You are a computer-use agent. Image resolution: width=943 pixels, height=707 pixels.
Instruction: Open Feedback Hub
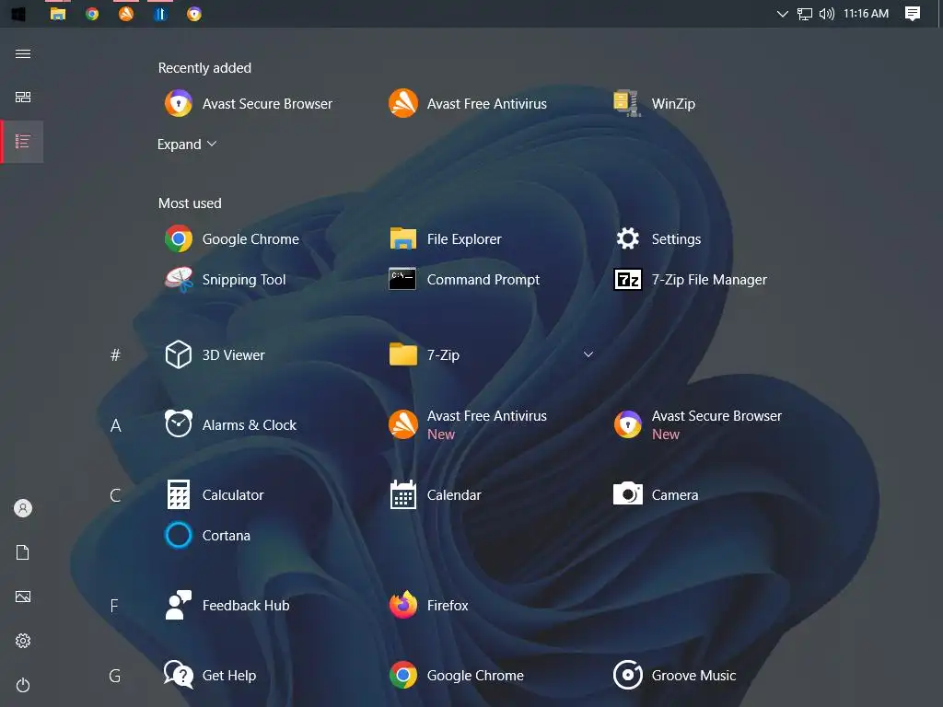(x=227, y=606)
